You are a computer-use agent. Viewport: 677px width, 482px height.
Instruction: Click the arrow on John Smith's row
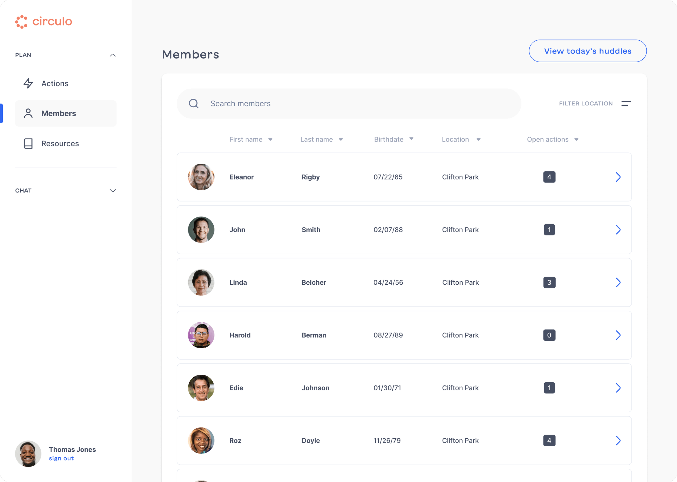pos(618,229)
